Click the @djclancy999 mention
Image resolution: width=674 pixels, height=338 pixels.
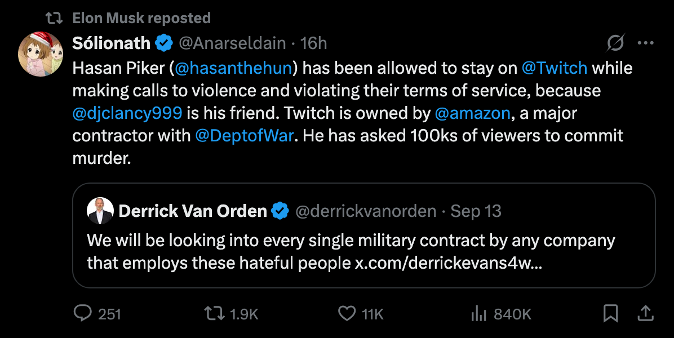coord(127,113)
